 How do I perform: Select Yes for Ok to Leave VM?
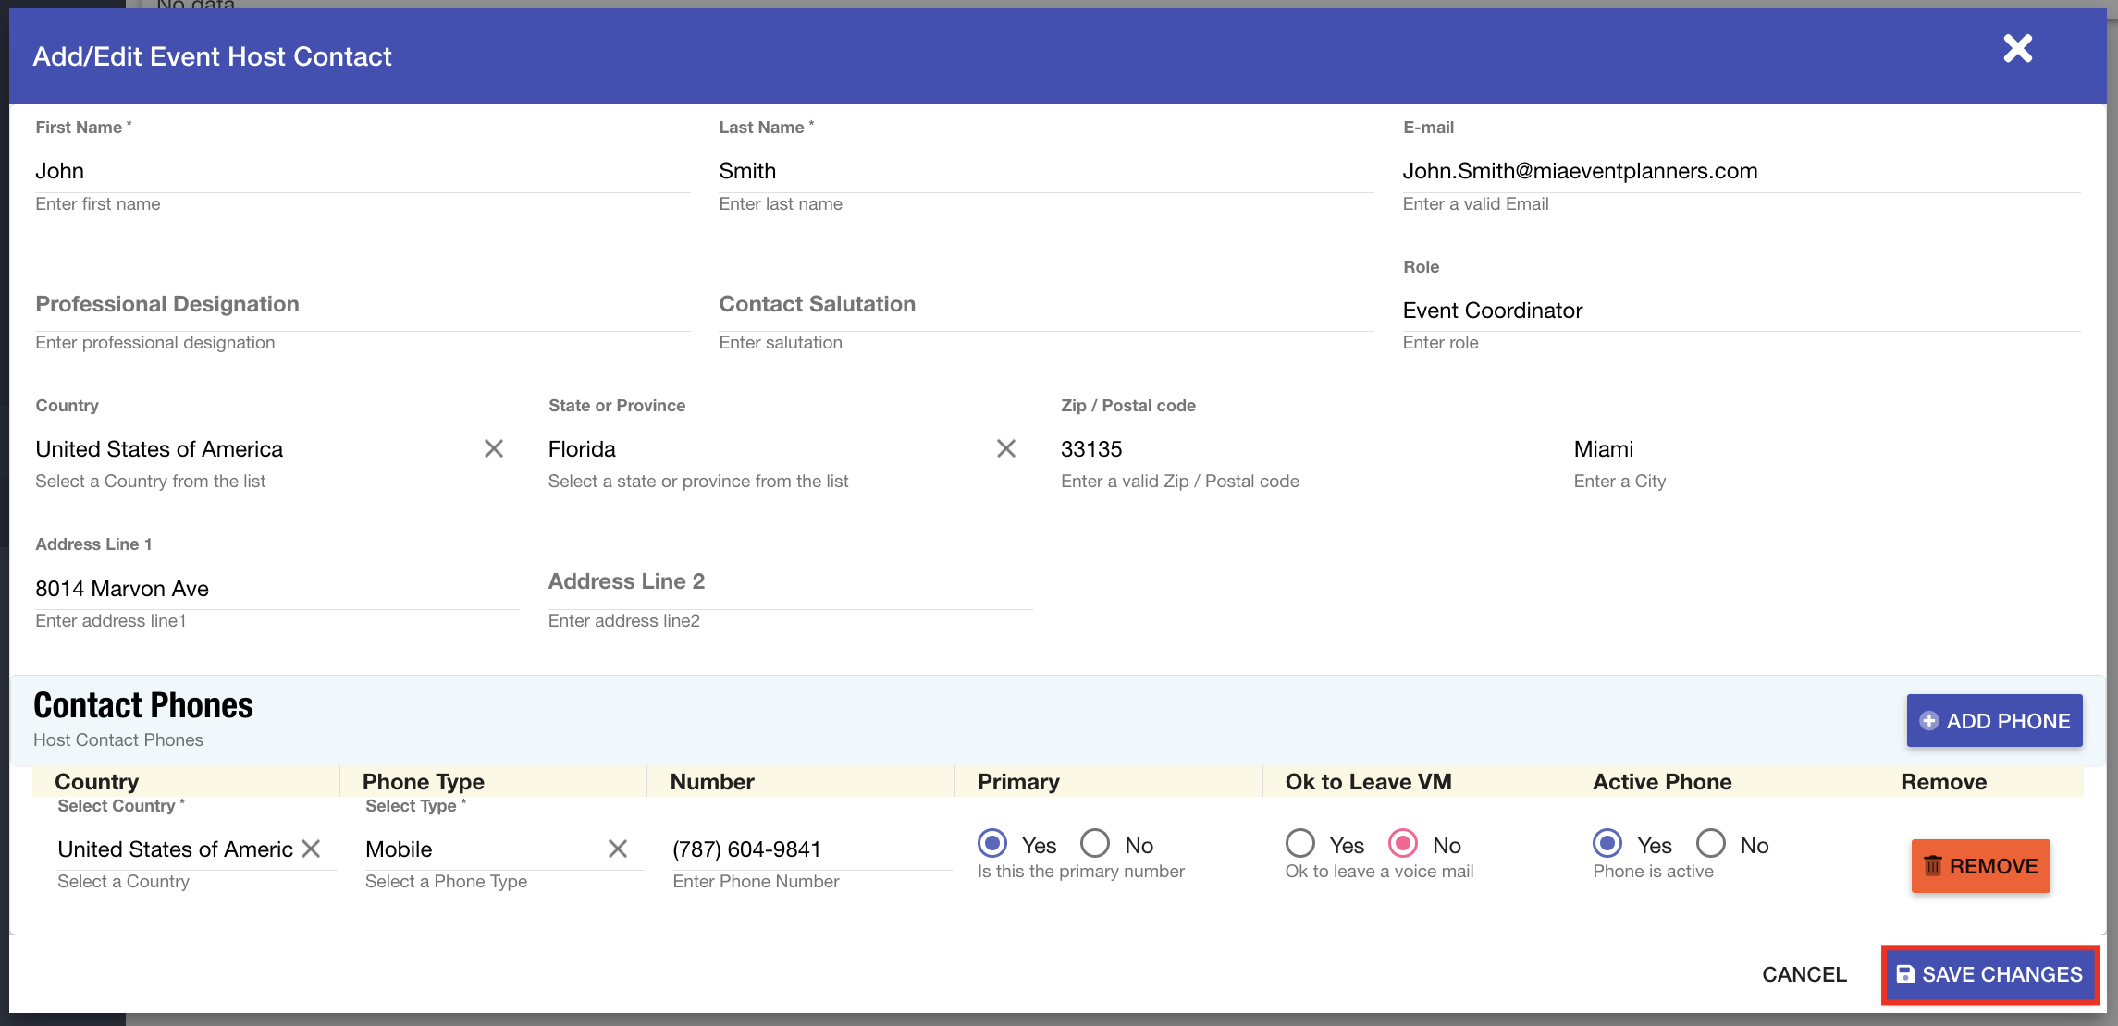tap(1300, 843)
